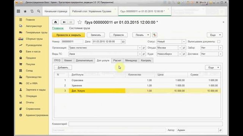This screenshot has height=136, width=243.
Task: Open calendar picker beside Дата field
Action: coord(123,42)
